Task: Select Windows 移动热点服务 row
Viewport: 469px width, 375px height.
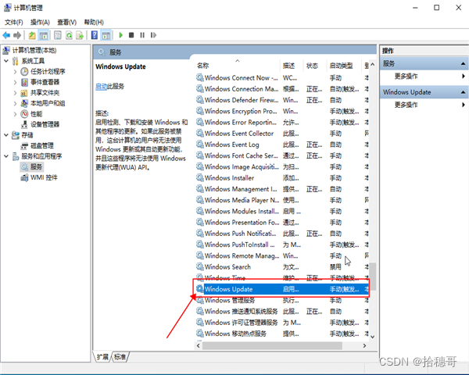Action: (x=282, y=334)
